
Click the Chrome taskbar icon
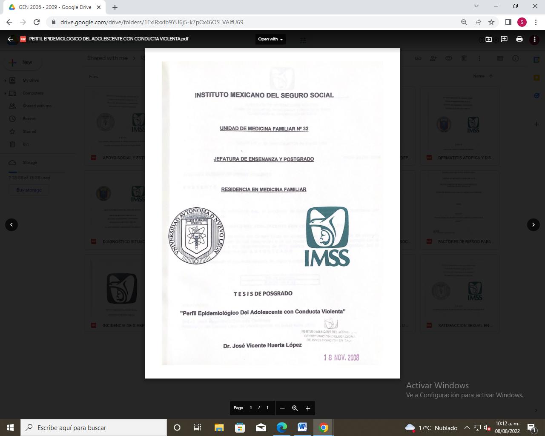pyautogui.click(x=324, y=427)
